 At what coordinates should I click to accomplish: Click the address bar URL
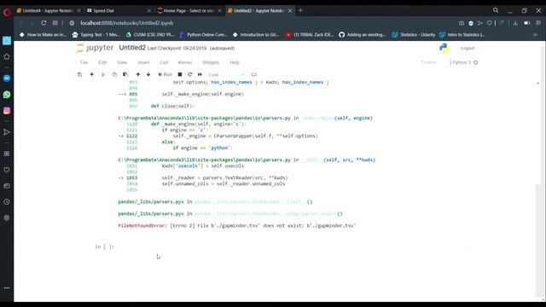point(127,23)
